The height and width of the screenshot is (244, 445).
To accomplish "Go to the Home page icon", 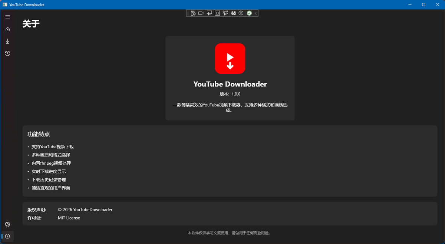I will pyautogui.click(x=7, y=29).
